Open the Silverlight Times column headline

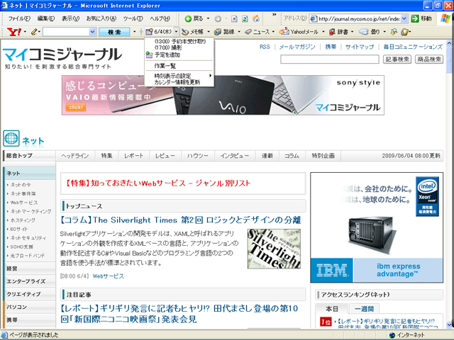[x=181, y=220]
